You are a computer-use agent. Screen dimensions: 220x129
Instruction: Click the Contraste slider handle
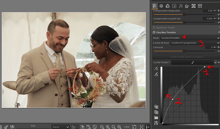[x=184, y=51]
